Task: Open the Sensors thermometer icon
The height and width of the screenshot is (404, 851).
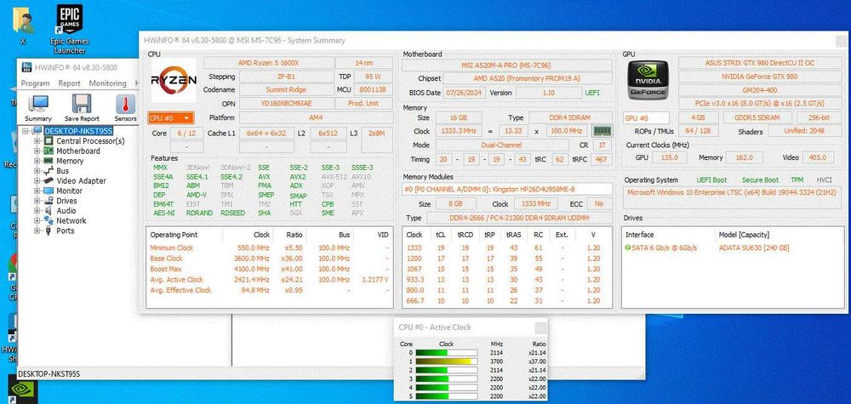Action: coord(125,104)
